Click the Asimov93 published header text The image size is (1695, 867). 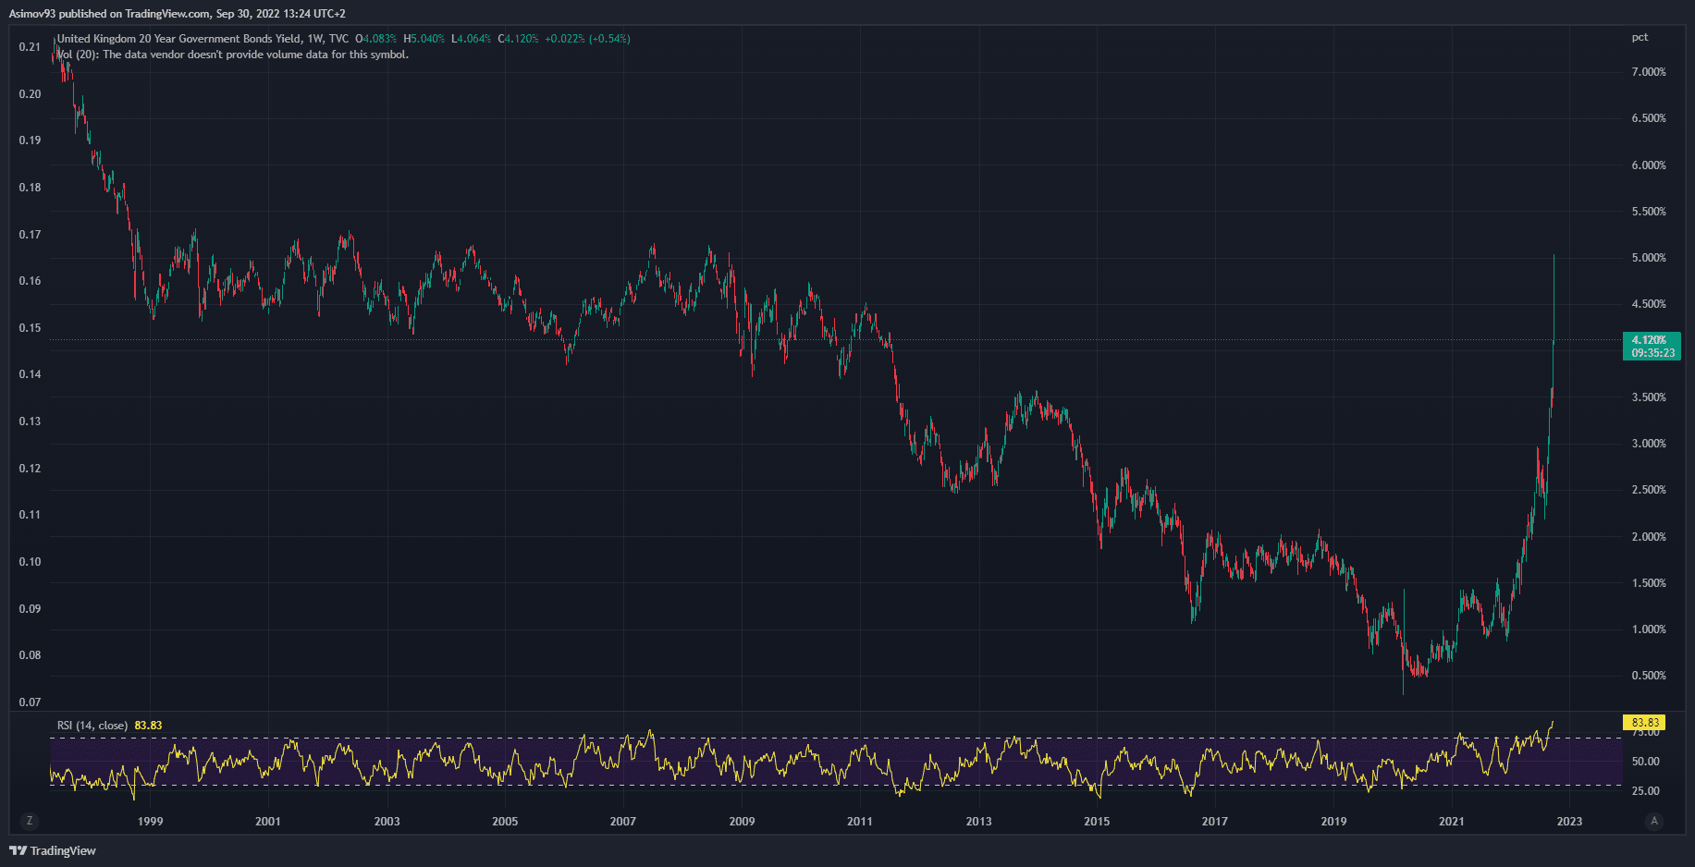177,14
